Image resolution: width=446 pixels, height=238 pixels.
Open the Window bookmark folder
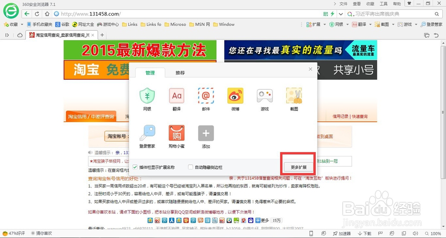[x=224, y=25]
